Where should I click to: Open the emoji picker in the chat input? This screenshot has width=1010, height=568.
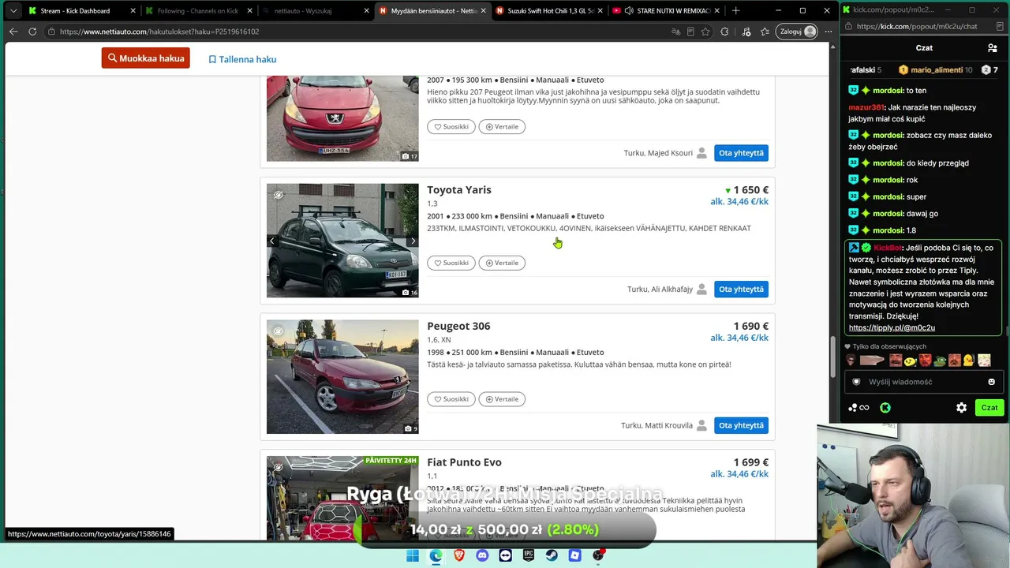coord(991,383)
